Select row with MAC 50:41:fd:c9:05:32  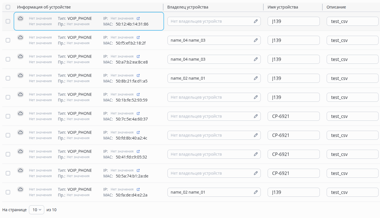[8, 154]
